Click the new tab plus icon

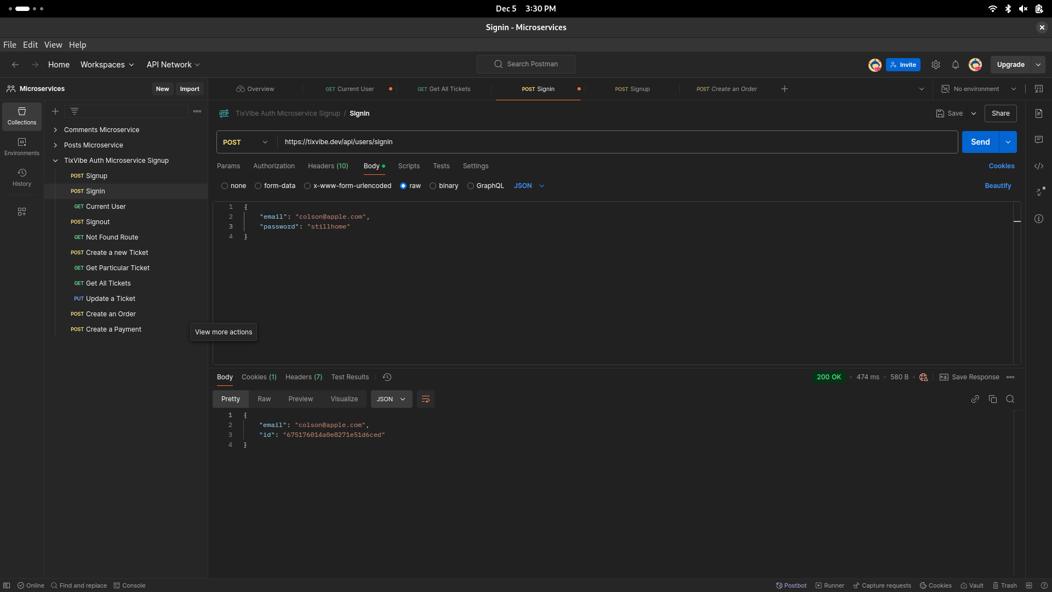click(x=785, y=88)
